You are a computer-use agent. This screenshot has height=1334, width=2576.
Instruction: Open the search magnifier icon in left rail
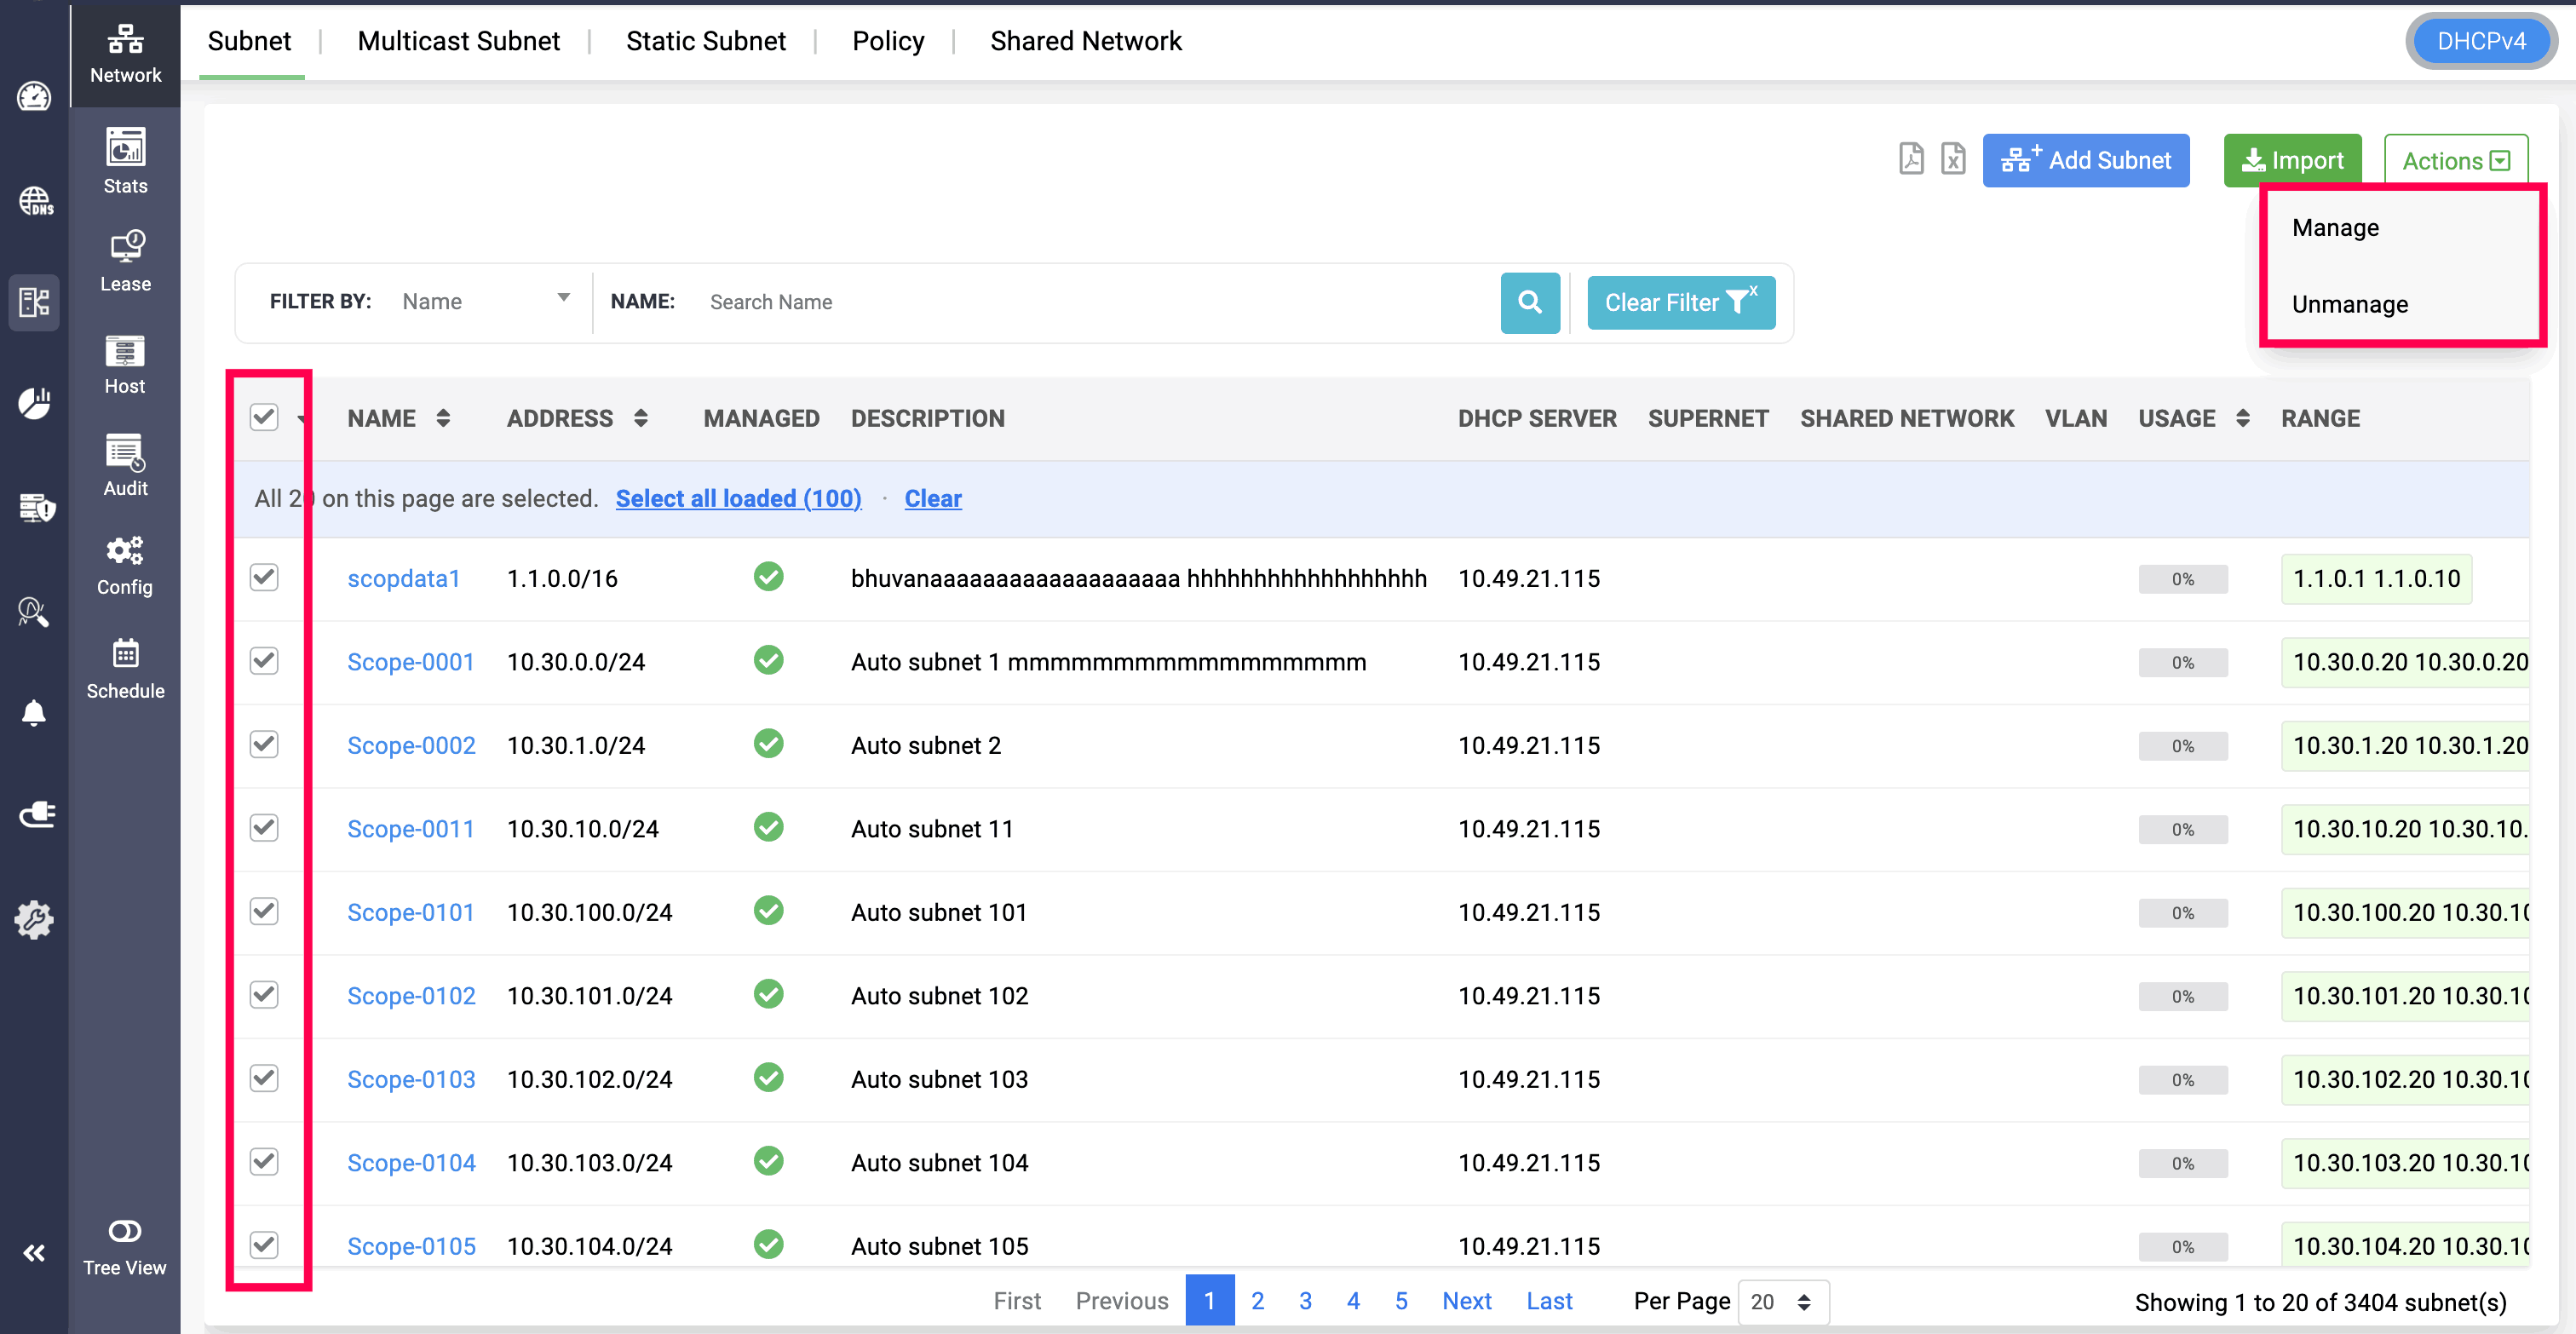[34, 611]
